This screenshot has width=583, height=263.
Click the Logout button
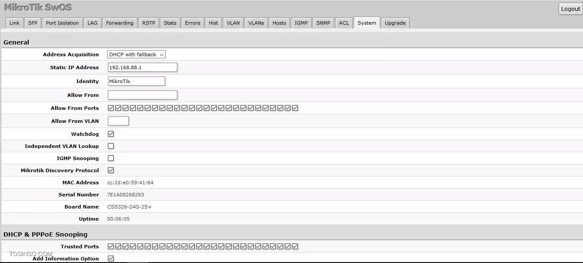(570, 9)
